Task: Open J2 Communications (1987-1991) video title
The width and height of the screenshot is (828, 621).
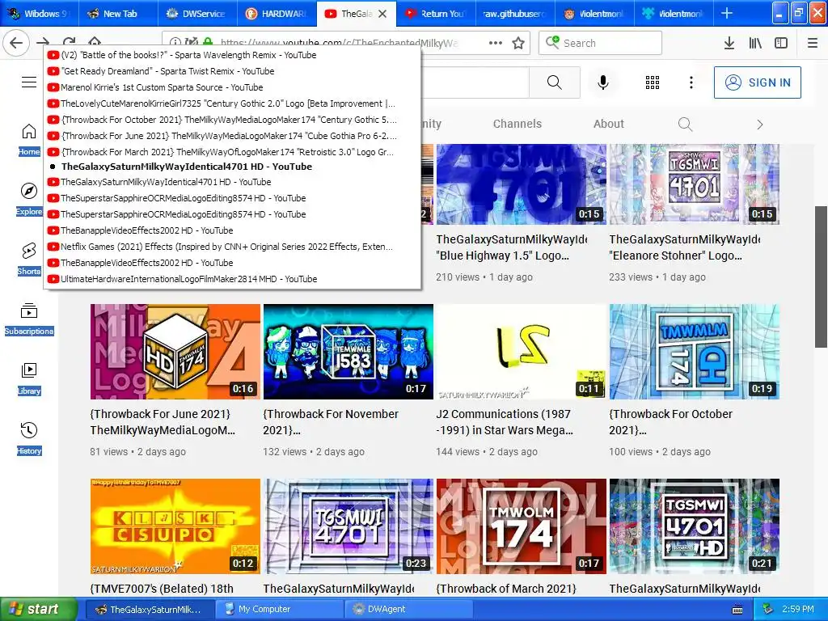Action: coord(505,422)
